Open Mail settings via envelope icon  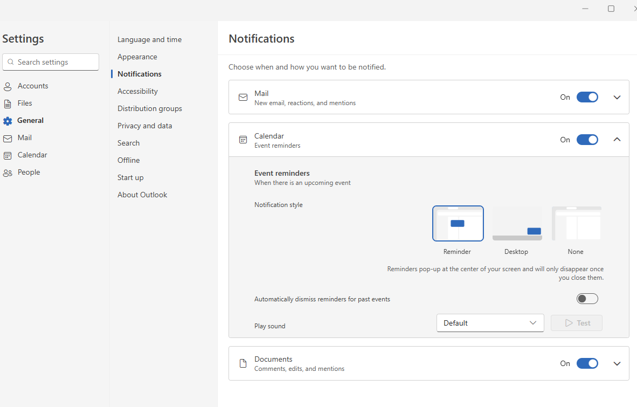[x=8, y=137]
